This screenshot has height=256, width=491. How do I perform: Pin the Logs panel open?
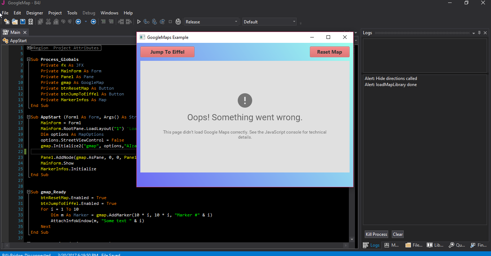pyautogui.click(x=479, y=32)
